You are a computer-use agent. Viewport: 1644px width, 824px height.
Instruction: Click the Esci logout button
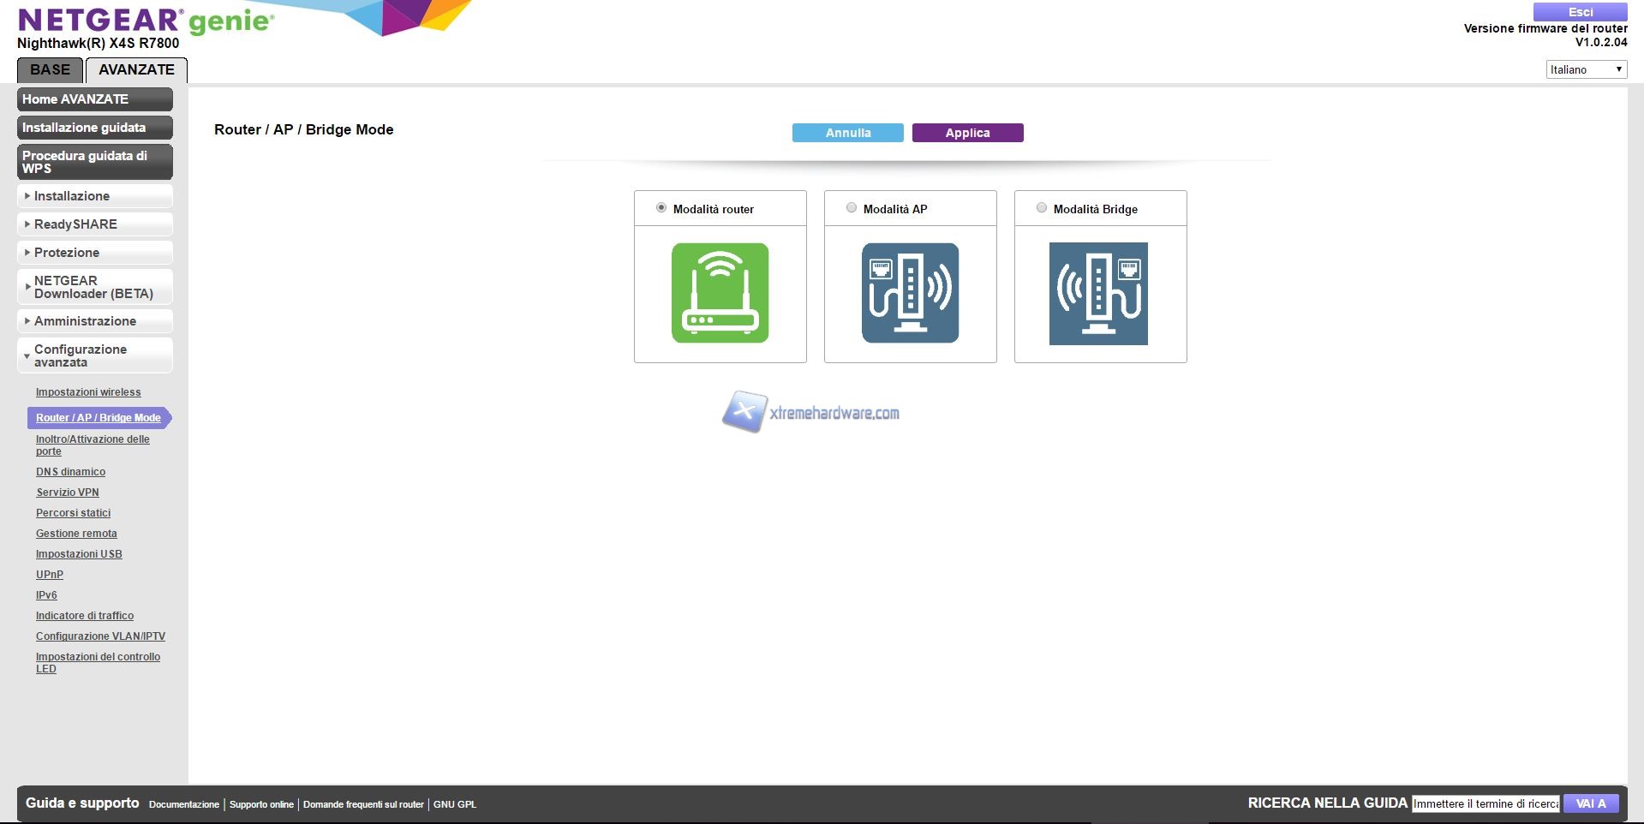tap(1580, 12)
